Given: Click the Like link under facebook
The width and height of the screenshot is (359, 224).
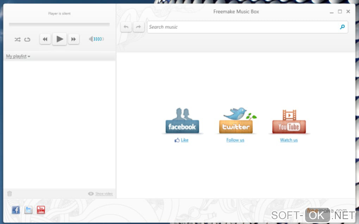Looking at the screenshot, I should (x=184, y=140).
